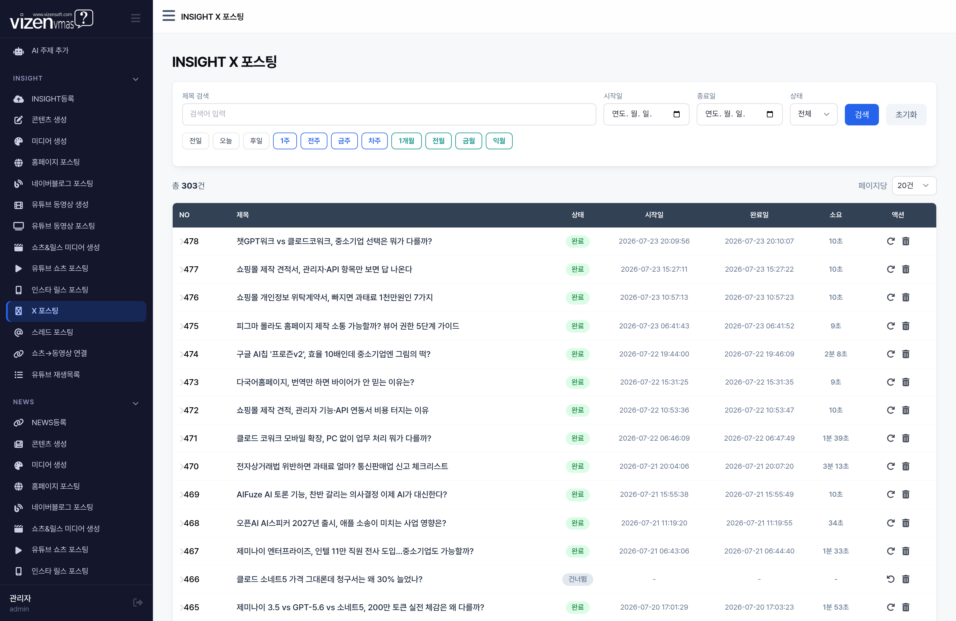The height and width of the screenshot is (621, 956).
Task: Retry posting for row 469
Action: [891, 494]
